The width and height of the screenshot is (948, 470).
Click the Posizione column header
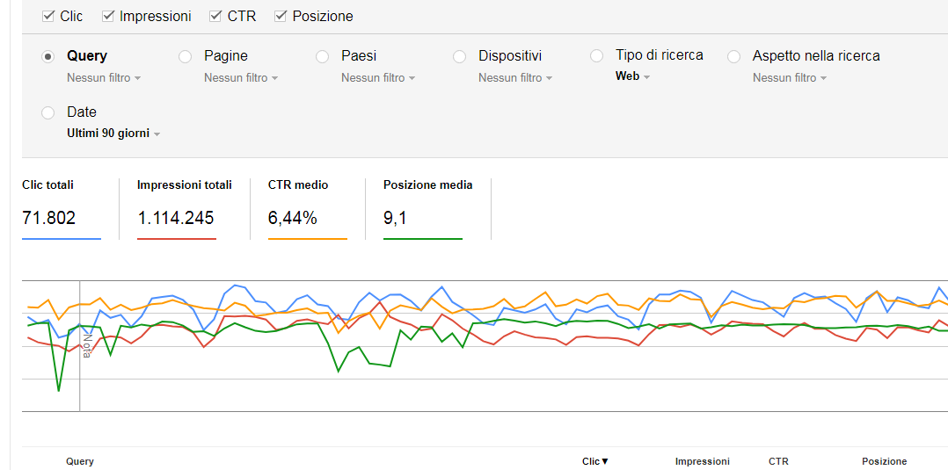(x=884, y=461)
